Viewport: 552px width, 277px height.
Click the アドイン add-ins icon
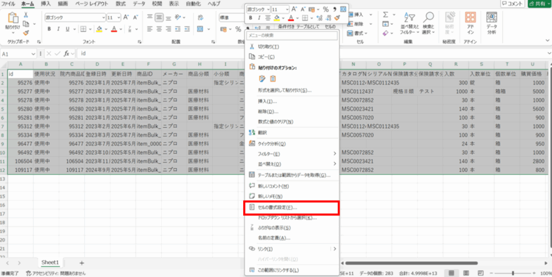470,23
